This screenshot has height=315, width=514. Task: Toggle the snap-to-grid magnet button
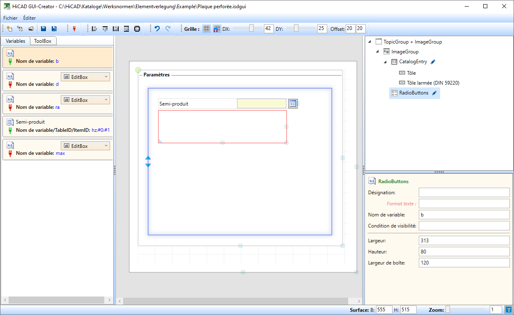click(x=216, y=29)
